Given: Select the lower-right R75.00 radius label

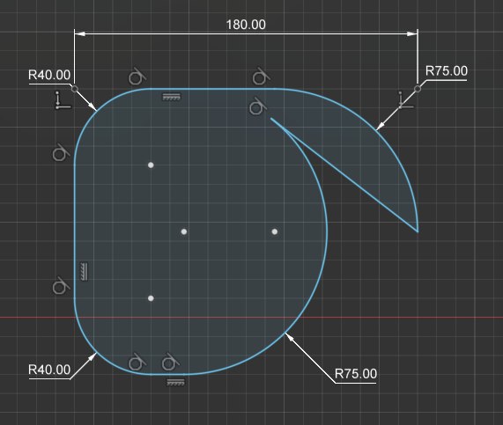Looking at the screenshot, I should (355, 374).
